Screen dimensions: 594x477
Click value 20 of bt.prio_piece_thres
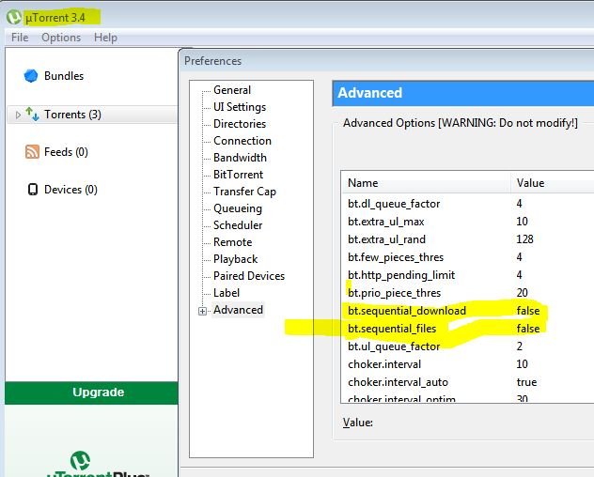pyautogui.click(x=522, y=293)
